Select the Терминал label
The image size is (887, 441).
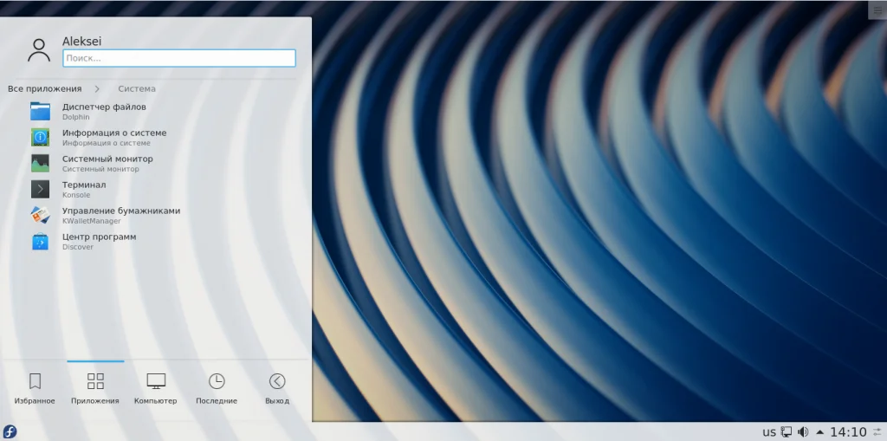pos(84,185)
